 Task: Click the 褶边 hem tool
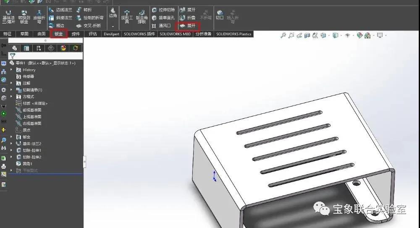click(57, 26)
